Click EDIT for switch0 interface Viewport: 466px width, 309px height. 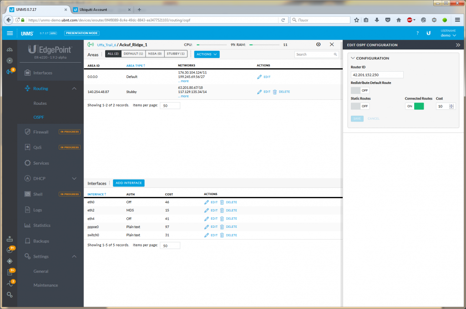pyautogui.click(x=214, y=235)
